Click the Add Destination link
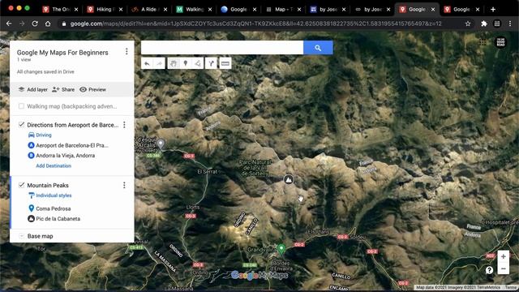This screenshot has height=292, width=519. (54, 165)
